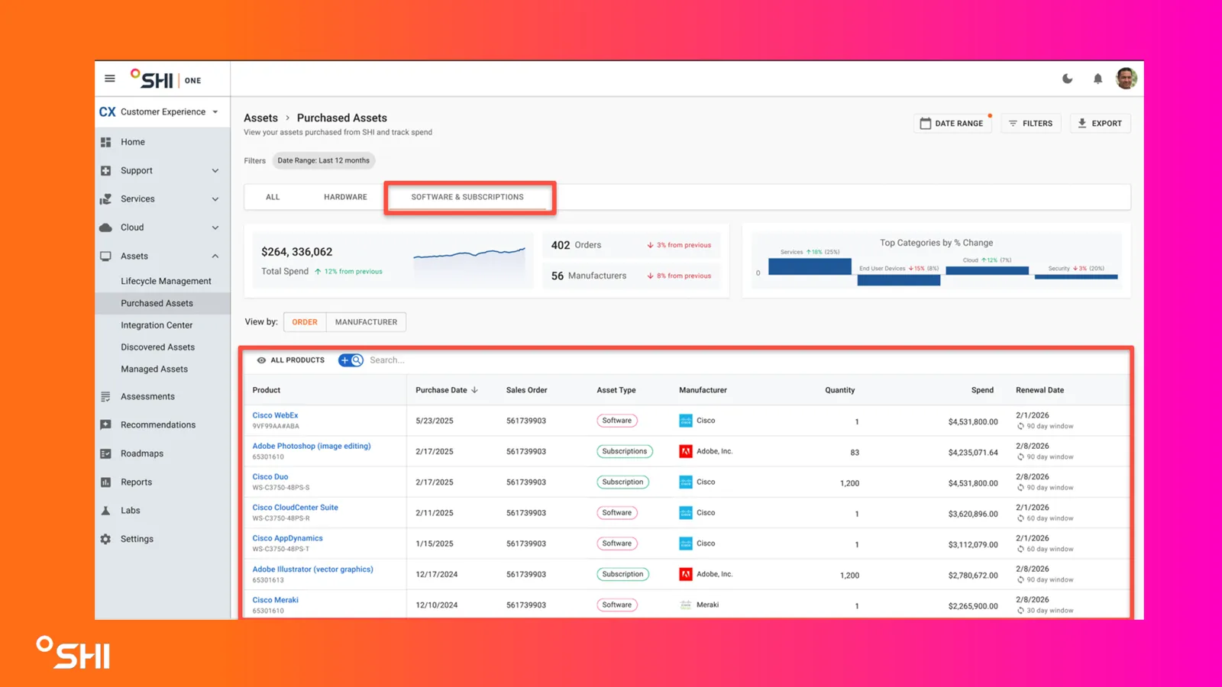Expand the Support menu chevron
This screenshot has width=1222, height=687.
[215, 171]
